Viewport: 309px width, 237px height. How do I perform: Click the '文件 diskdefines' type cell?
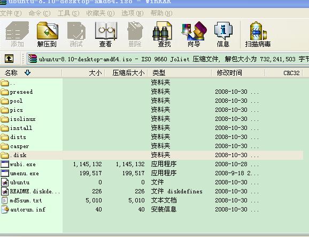coord(177,191)
